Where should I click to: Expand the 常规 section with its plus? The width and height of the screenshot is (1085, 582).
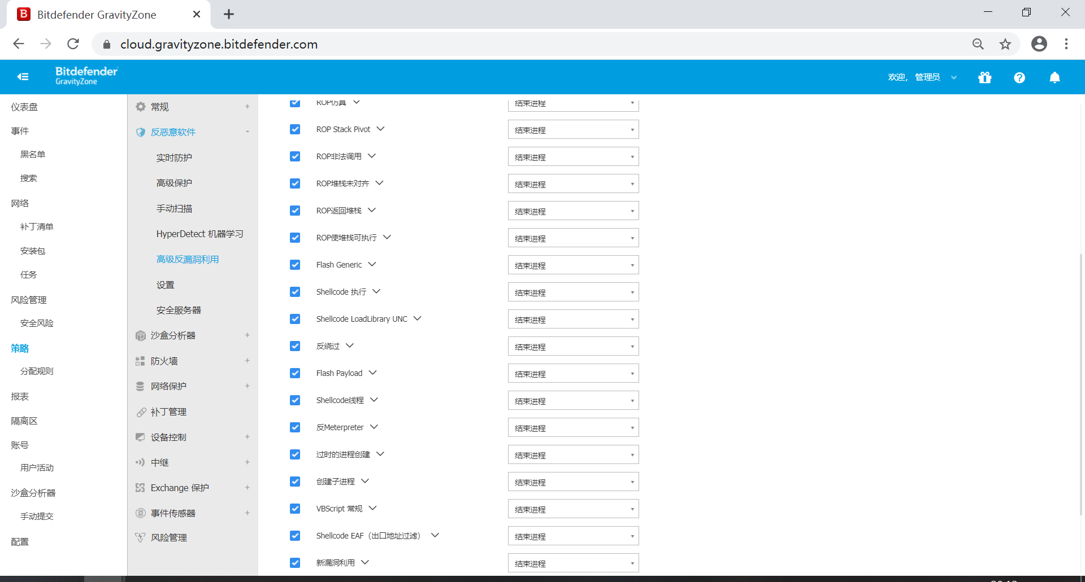point(248,107)
